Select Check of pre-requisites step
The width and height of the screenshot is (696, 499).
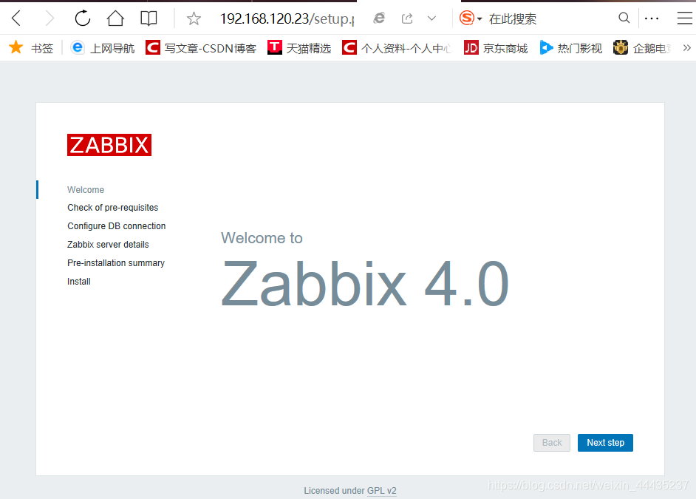pyautogui.click(x=113, y=208)
